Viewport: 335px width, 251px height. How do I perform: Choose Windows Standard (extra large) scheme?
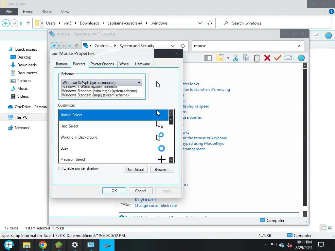point(99,91)
